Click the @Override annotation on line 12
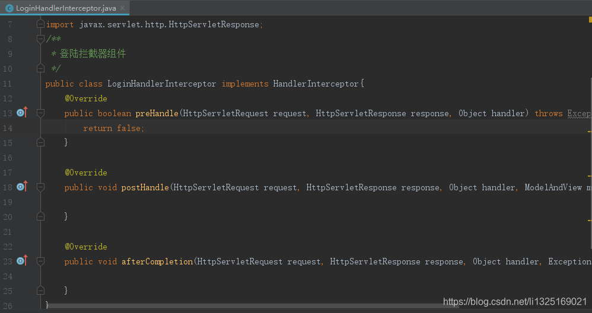Image resolution: width=592 pixels, height=313 pixels. (86, 98)
